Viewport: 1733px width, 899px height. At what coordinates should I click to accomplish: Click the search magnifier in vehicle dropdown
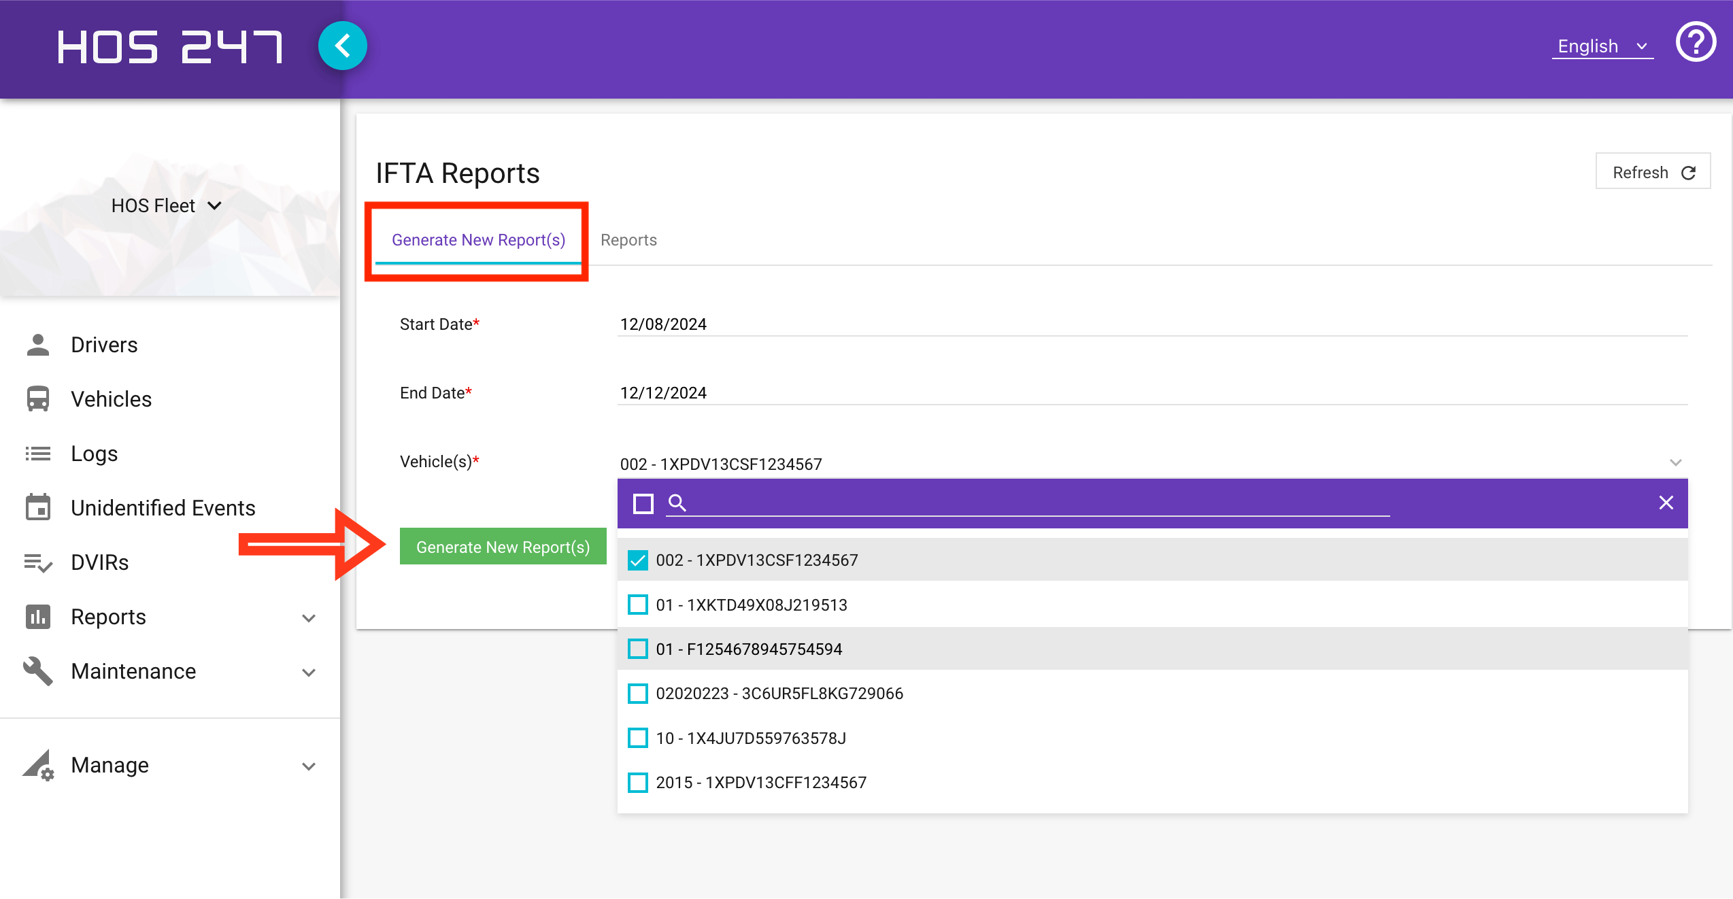(x=677, y=503)
